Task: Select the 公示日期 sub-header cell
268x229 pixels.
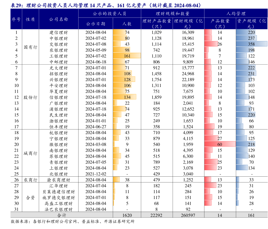Action: click(96, 24)
